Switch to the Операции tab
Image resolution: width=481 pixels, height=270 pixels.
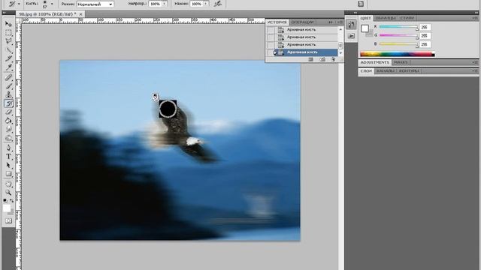tap(302, 22)
